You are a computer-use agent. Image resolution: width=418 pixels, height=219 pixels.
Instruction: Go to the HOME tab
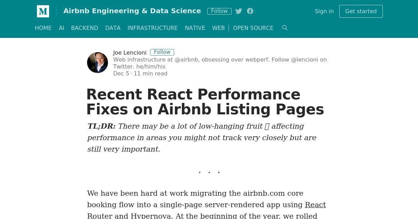point(43,28)
